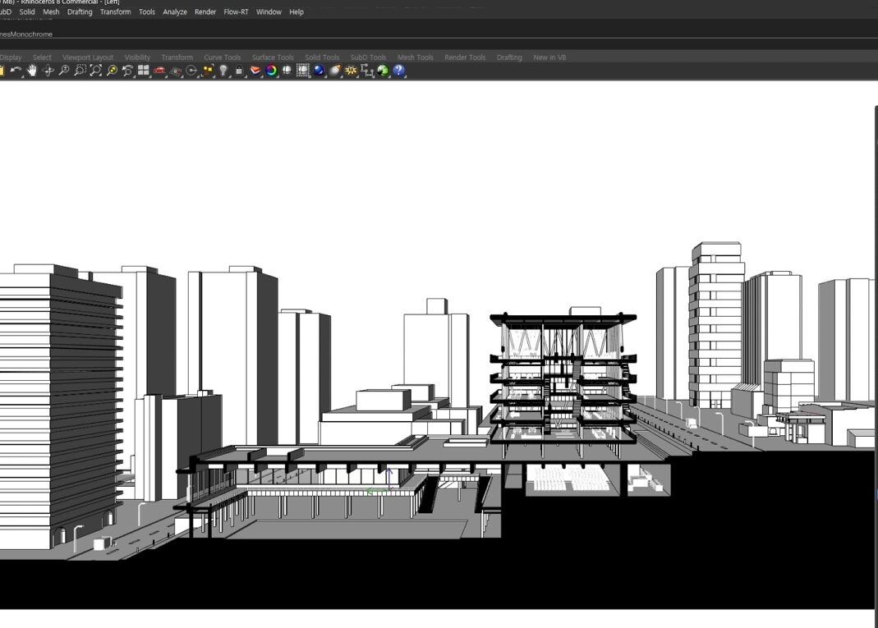This screenshot has width=878, height=628.
Task: Switch to the Mesh Tools tab
Action: (416, 57)
